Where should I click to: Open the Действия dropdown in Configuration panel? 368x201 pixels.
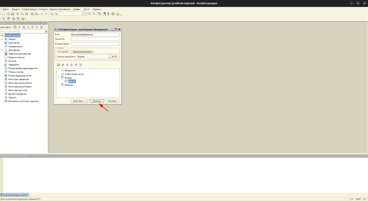click(6, 27)
